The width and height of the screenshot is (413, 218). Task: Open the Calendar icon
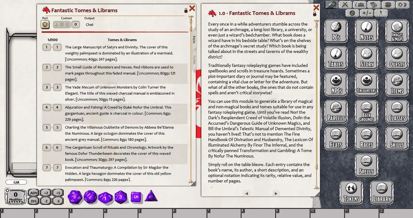click(x=374, y=5)
